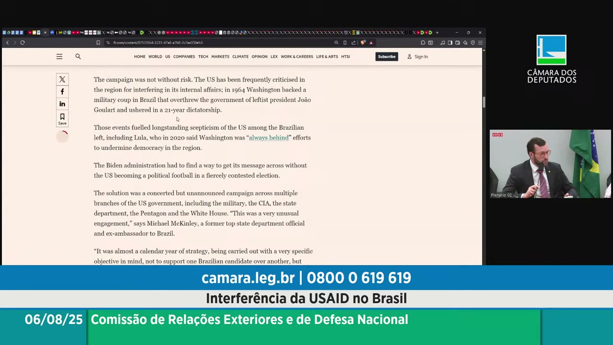Open Brave Shields lion icon
Screen dimensions: 613x345
[363, 43]
